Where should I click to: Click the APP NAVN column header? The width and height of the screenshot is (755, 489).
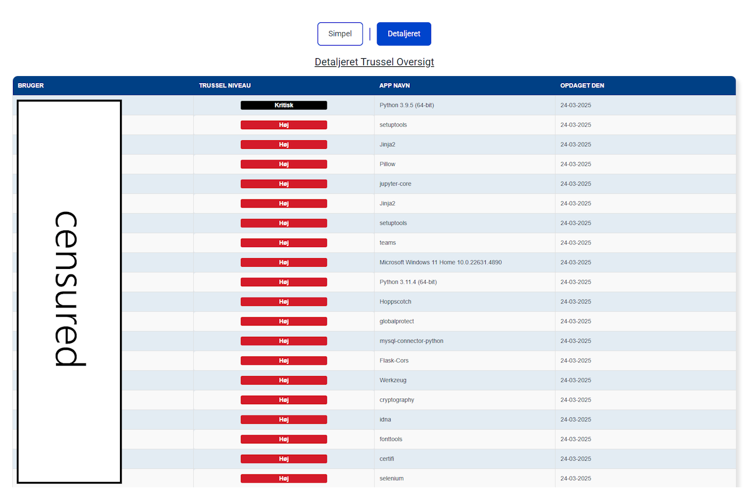(x=394, y=85)
